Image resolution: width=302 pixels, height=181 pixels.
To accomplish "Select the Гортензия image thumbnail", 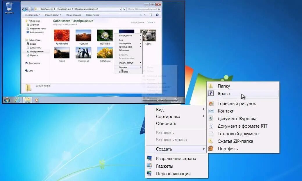I will 105,35.
